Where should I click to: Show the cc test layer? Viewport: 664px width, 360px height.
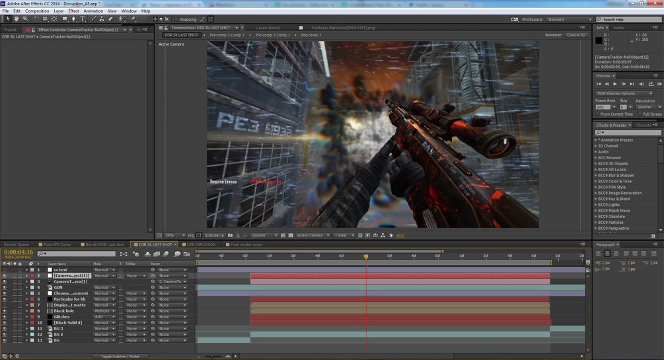(5, 270)
